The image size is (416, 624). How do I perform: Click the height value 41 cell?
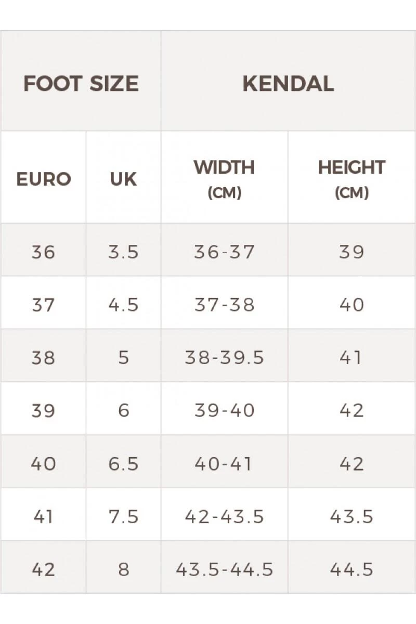pos(352,358)
